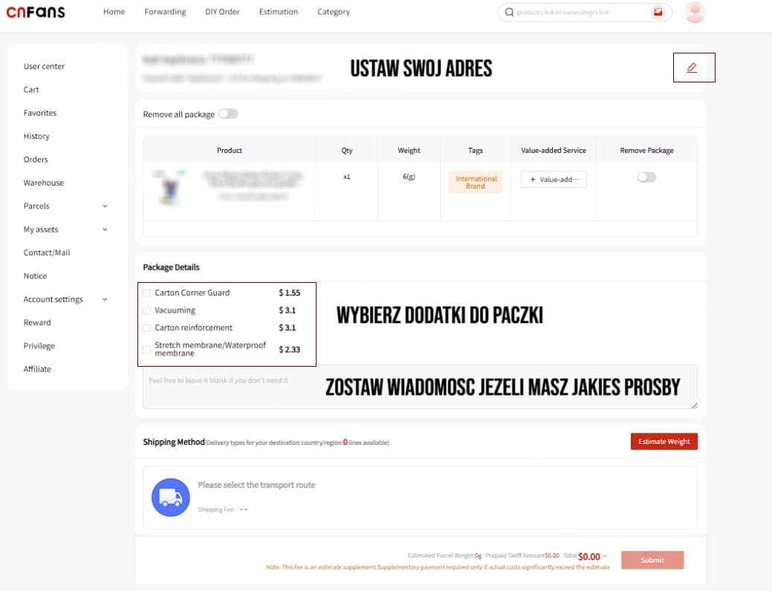Click the Tags column header
The width and height of the screenshot is (772, 591).
475,150
